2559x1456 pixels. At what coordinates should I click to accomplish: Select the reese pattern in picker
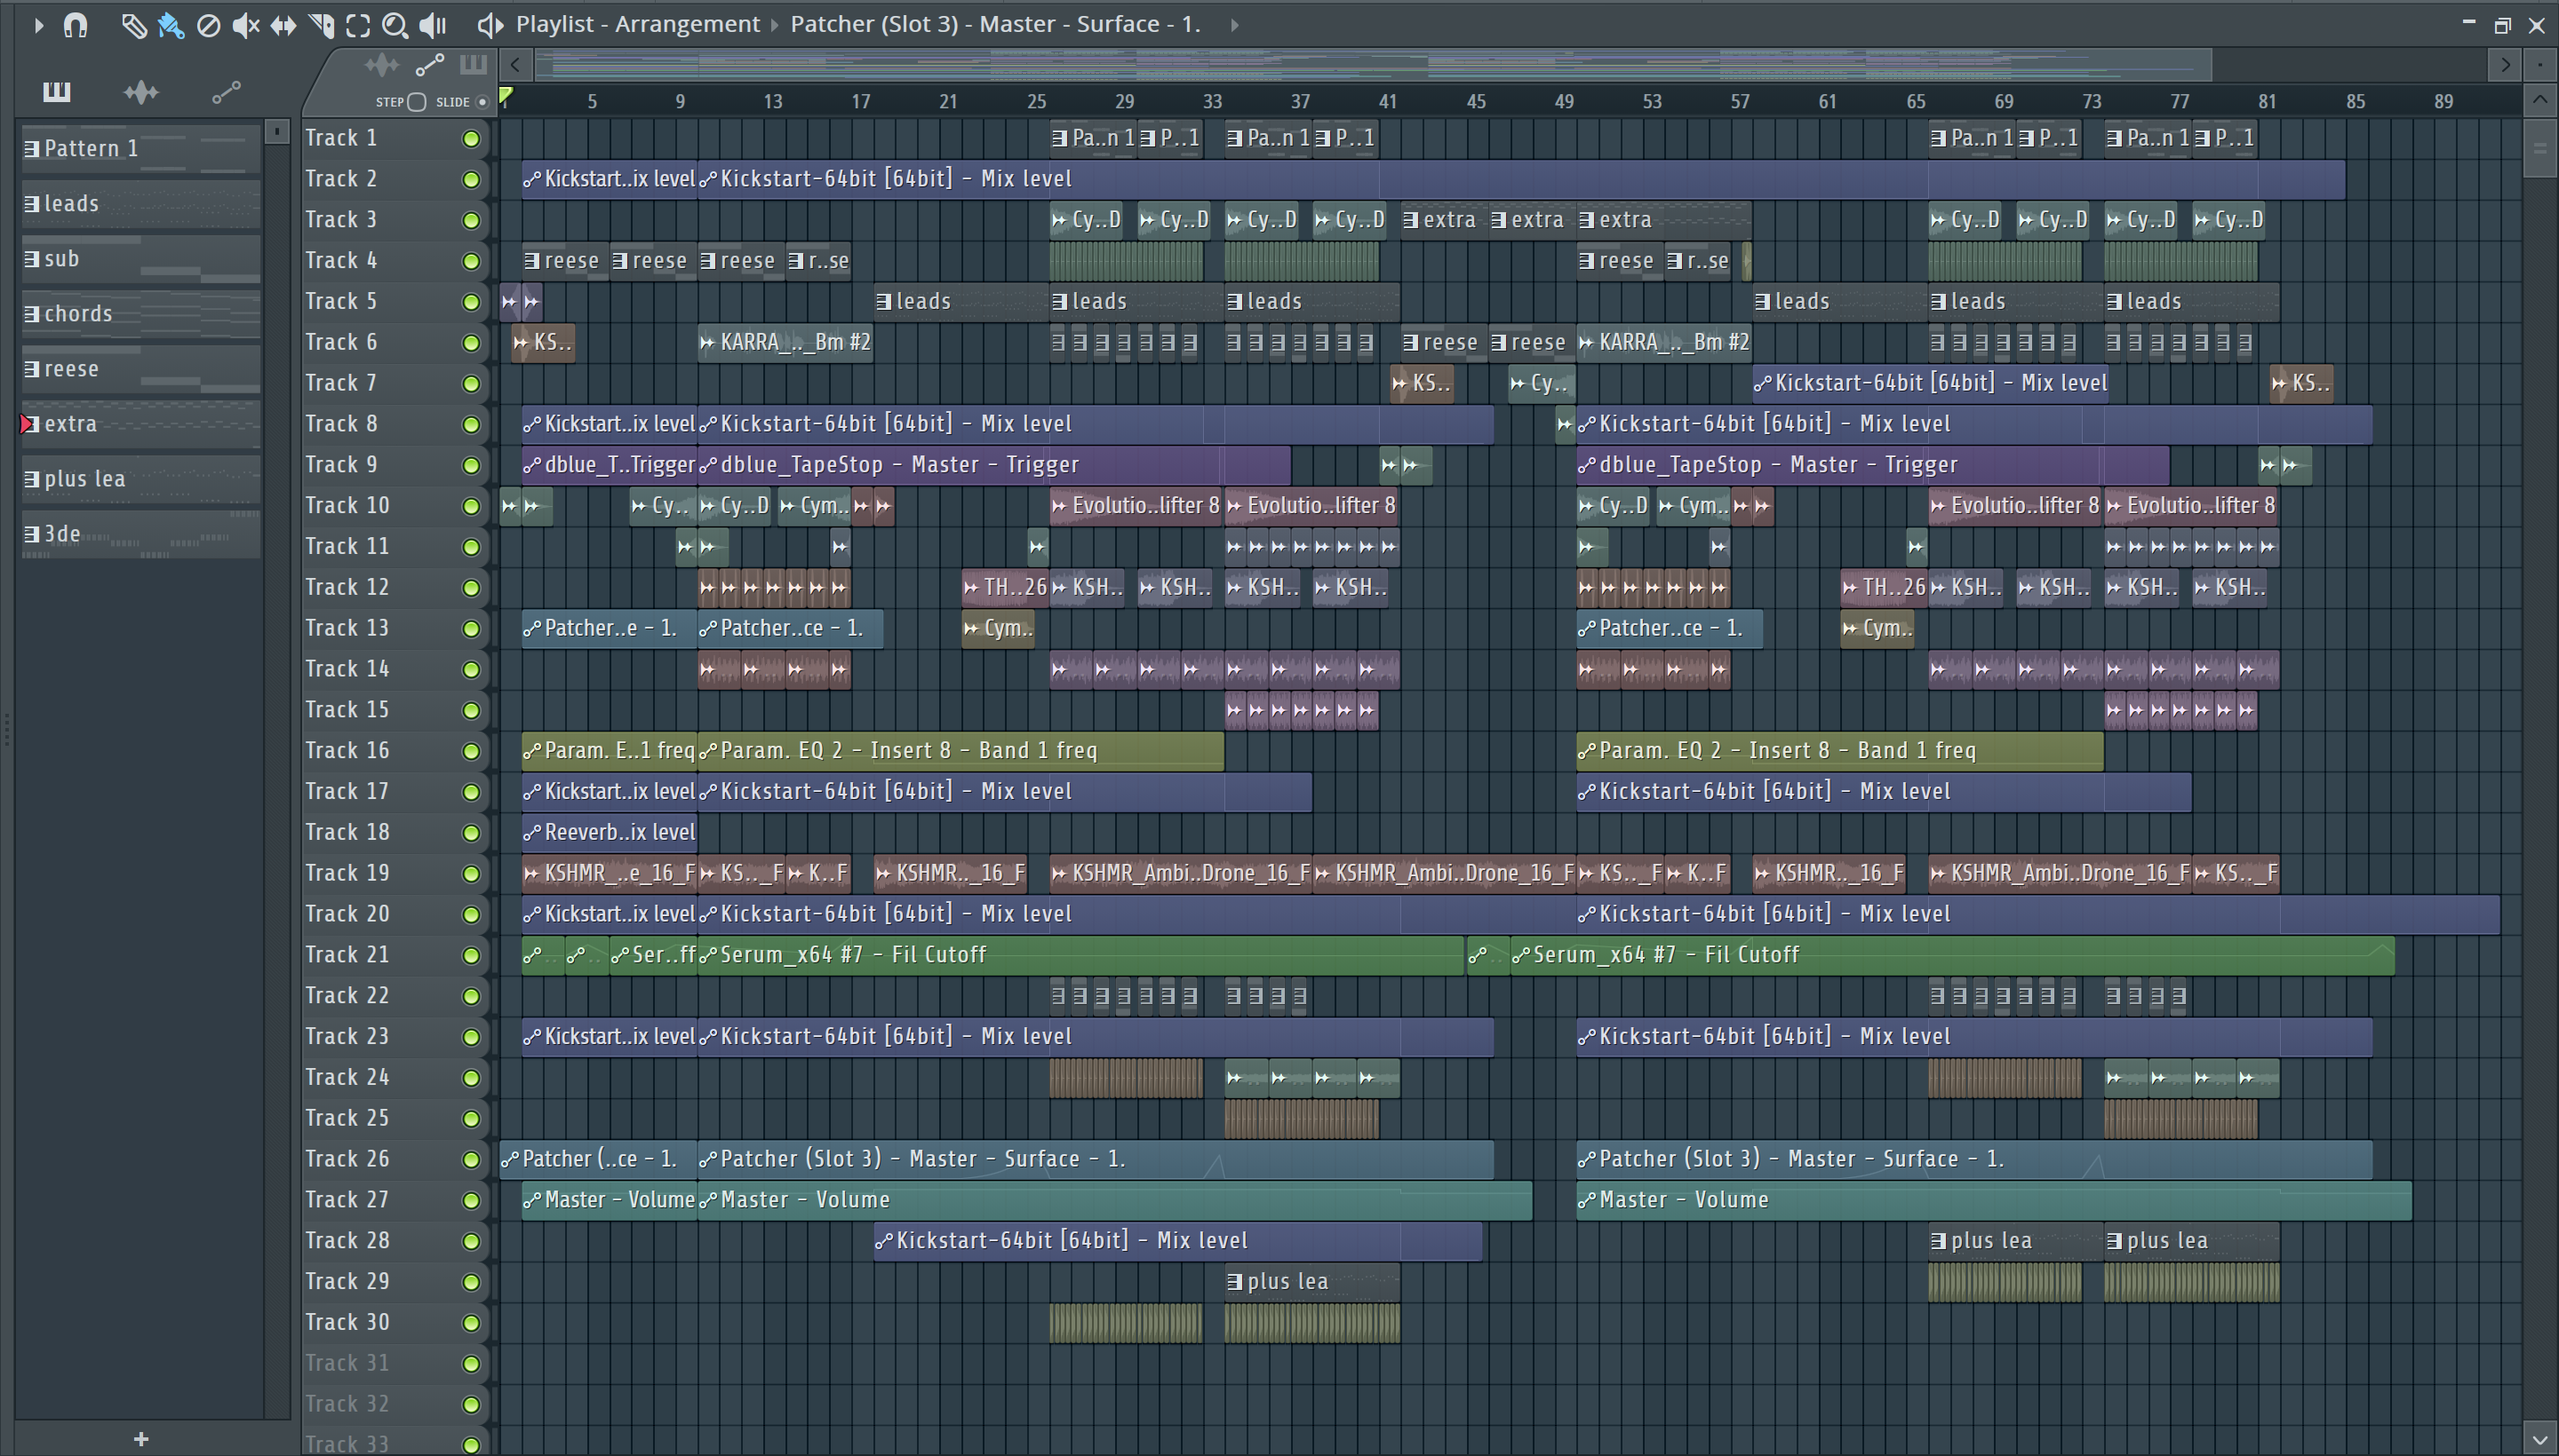pyautogui.click(x=140, y=369)
